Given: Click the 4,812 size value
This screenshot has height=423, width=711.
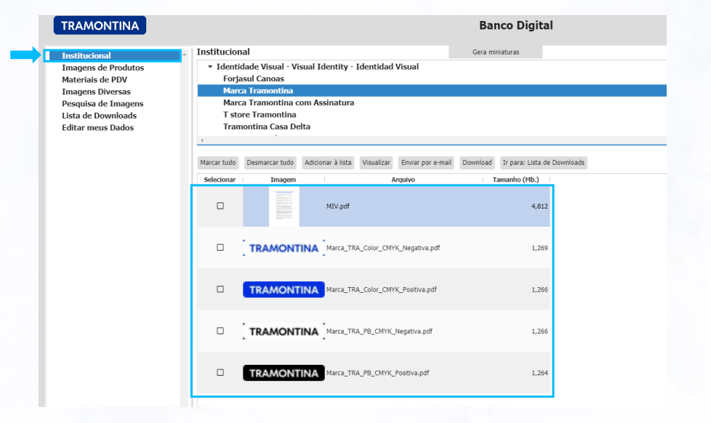Looking at the screenshot, I should (x=539, y=206).
